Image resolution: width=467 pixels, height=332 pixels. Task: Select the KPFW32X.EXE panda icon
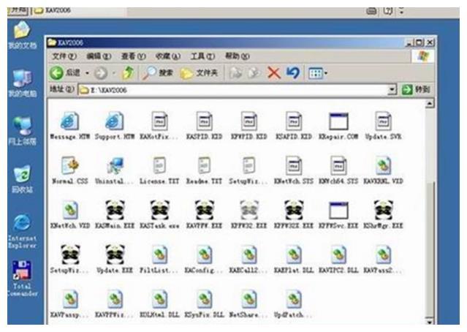294,210
